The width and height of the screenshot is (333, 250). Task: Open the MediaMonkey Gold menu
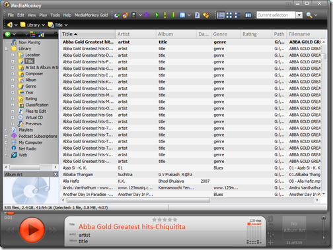pos(91,15)
